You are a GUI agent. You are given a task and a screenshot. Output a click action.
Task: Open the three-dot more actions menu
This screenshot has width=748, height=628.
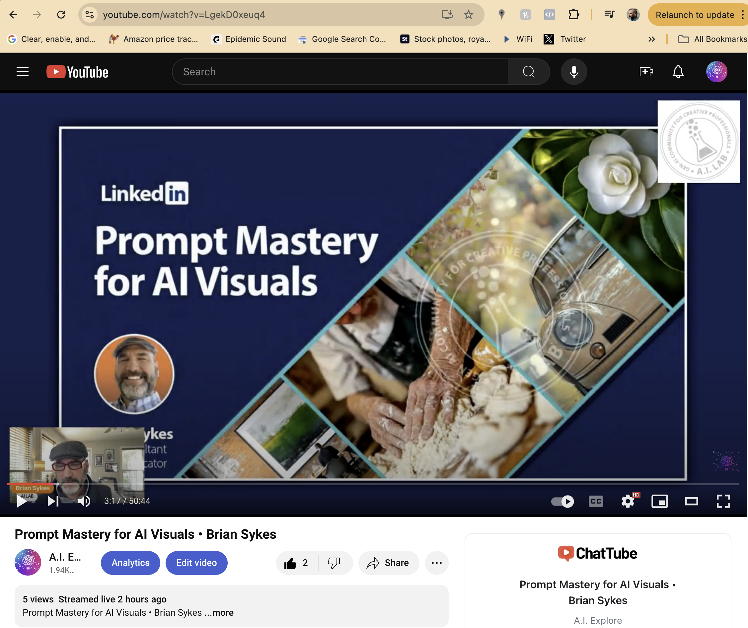436,563
